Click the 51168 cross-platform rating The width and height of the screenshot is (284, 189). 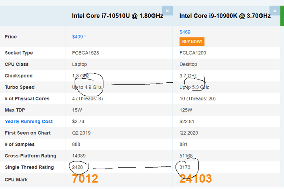[x=186, y=156]
